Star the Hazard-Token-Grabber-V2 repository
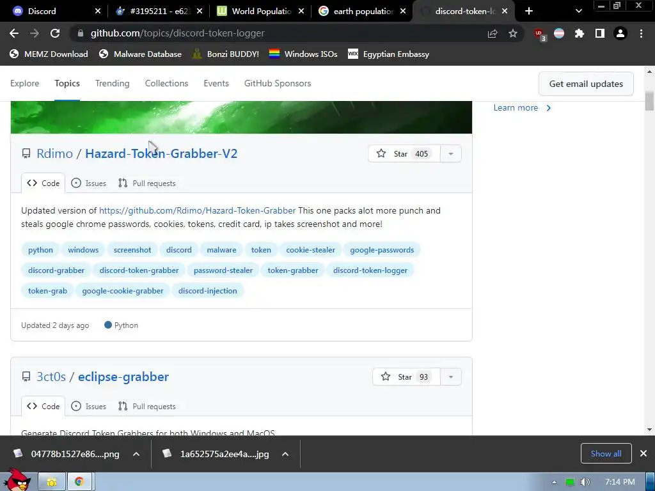The height and width of the screenshot is (491, 655). 404,153
